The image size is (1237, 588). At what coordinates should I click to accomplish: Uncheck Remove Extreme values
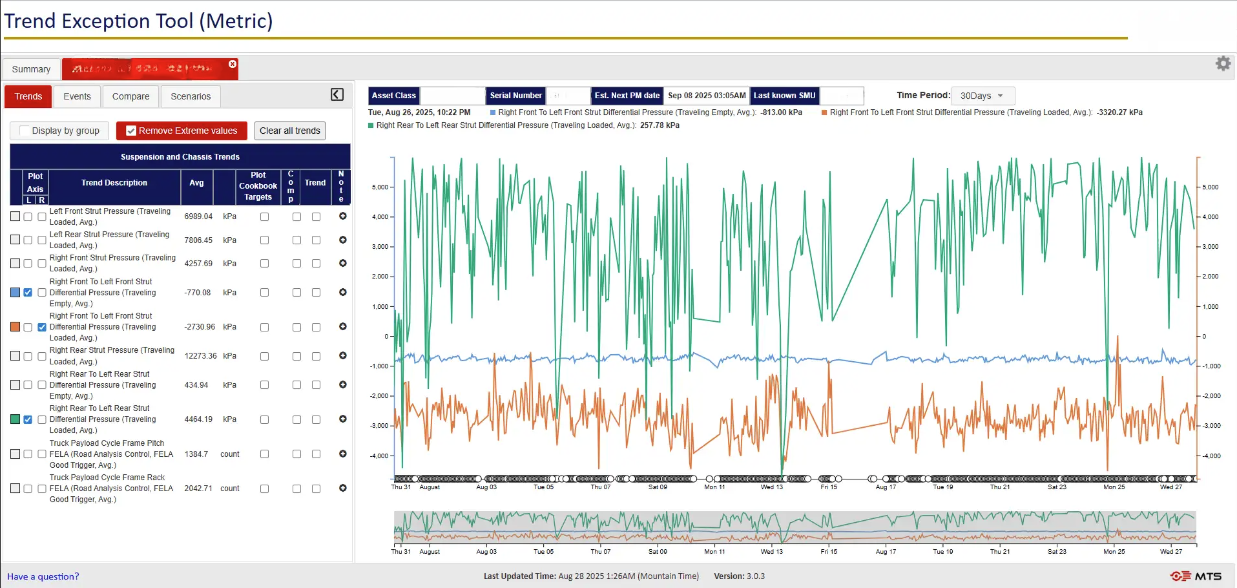point(131,131)
